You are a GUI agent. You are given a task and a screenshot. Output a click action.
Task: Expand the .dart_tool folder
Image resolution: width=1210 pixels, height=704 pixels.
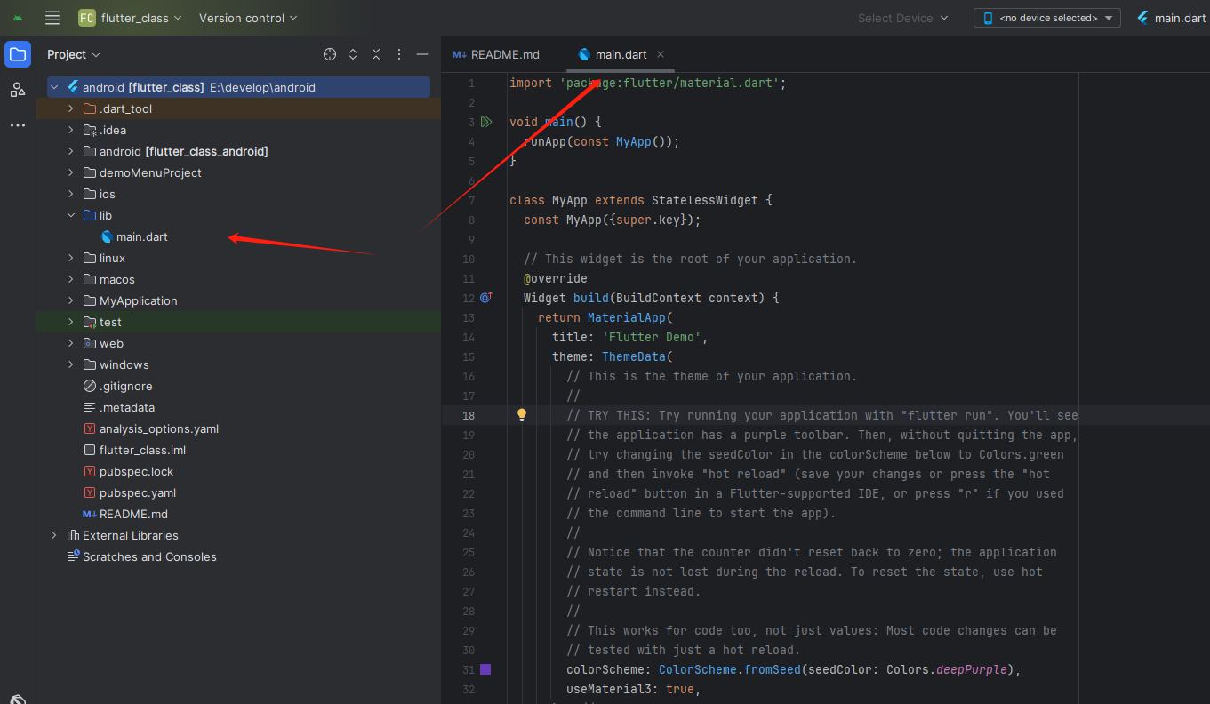(71, 108)
